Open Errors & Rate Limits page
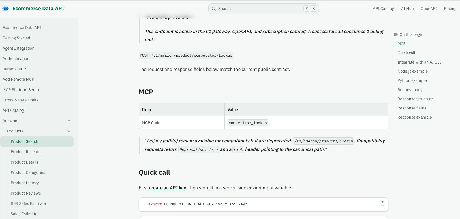460x219 pixels. tap(20, 100)
